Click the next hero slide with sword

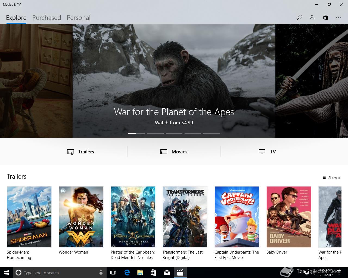tap(312, 81)
